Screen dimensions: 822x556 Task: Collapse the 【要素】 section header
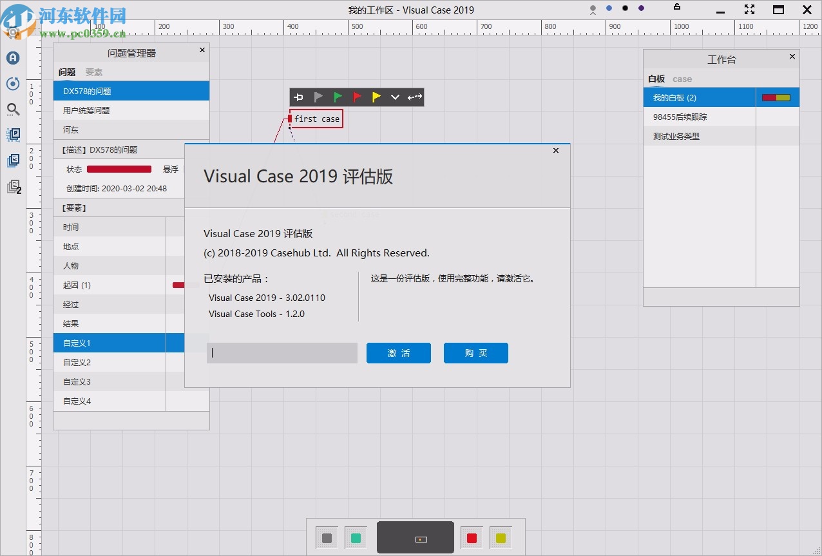click(119, 207)
